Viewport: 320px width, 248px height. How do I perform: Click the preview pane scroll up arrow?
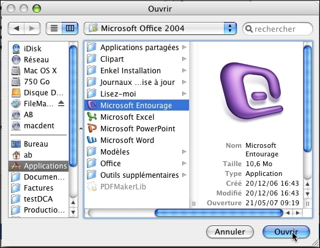[x=308, y=184]
